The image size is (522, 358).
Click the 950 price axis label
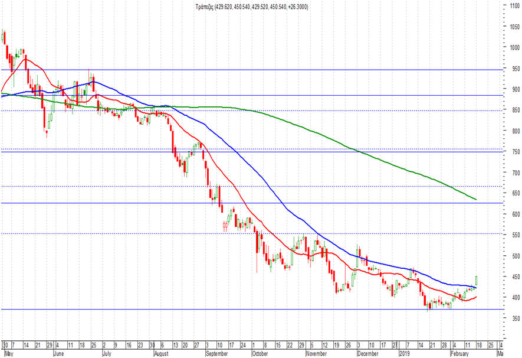[516, 69]
